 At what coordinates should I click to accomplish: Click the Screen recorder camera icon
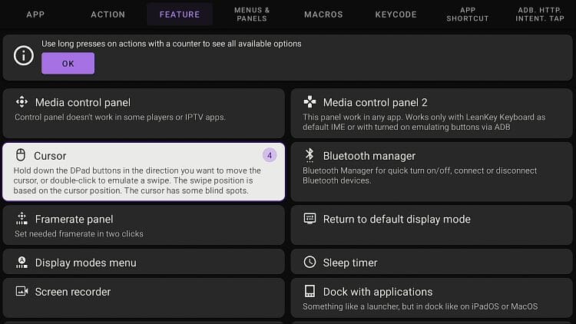pyautogui.click(x=22, y=292)
